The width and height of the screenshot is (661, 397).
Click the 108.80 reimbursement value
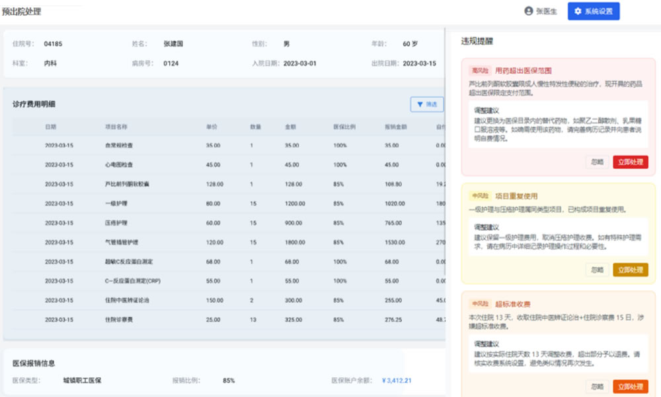pyautogui.click(x=393, y=184)
